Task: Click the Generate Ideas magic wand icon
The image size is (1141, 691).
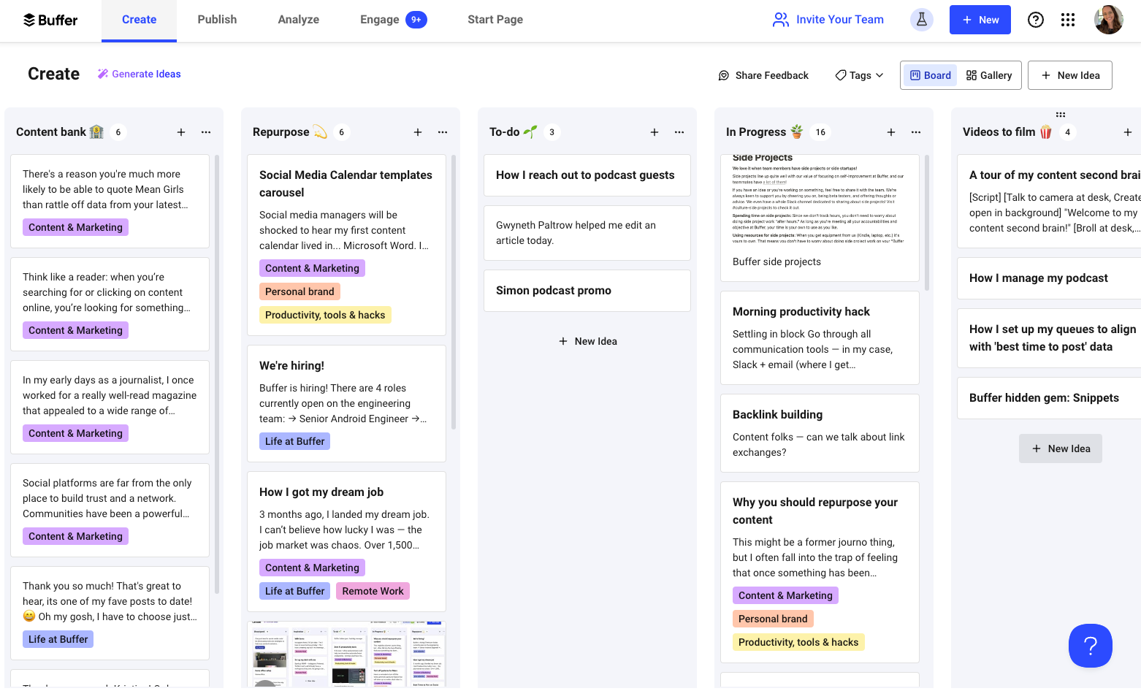Action: tap(103, 74)
